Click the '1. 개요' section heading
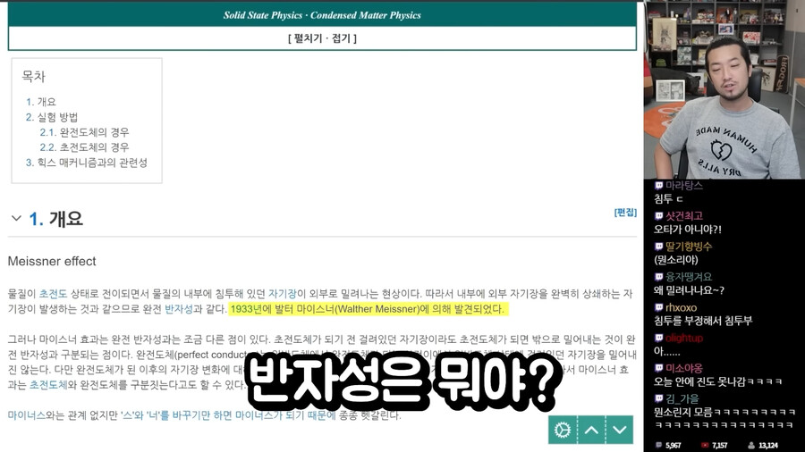The image size is (805, 452). tap(55, 219)
